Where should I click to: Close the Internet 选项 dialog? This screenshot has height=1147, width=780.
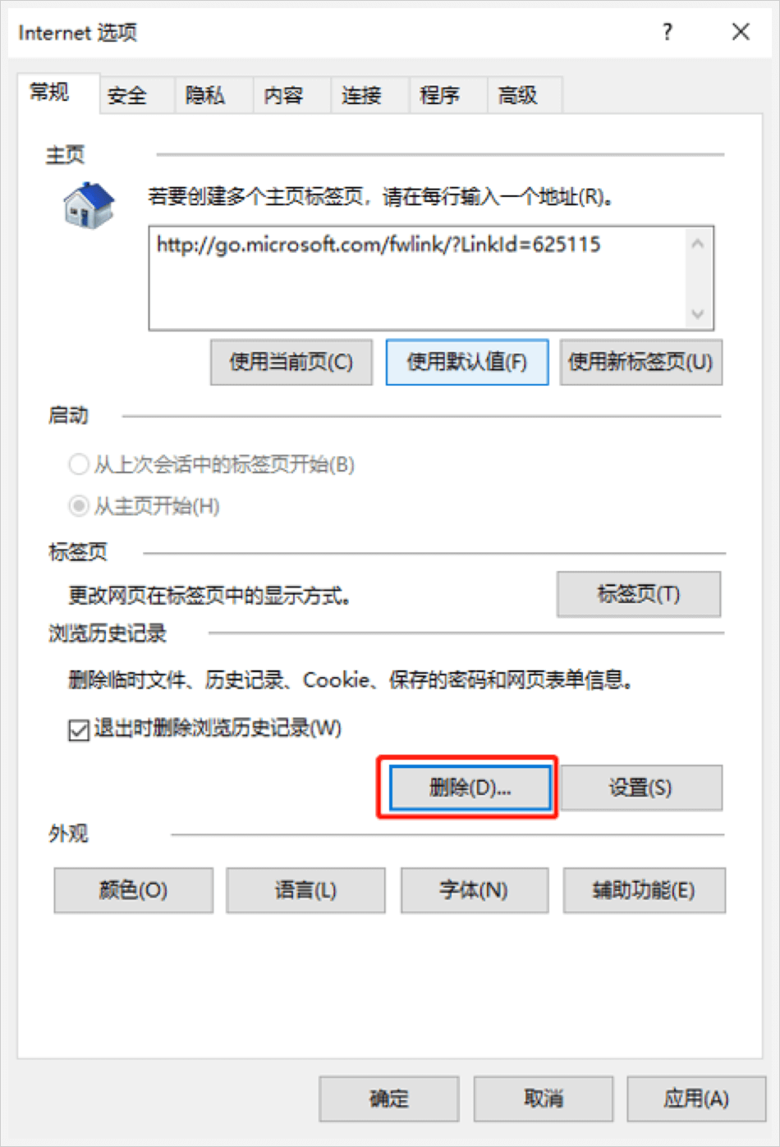coord(741,32)
